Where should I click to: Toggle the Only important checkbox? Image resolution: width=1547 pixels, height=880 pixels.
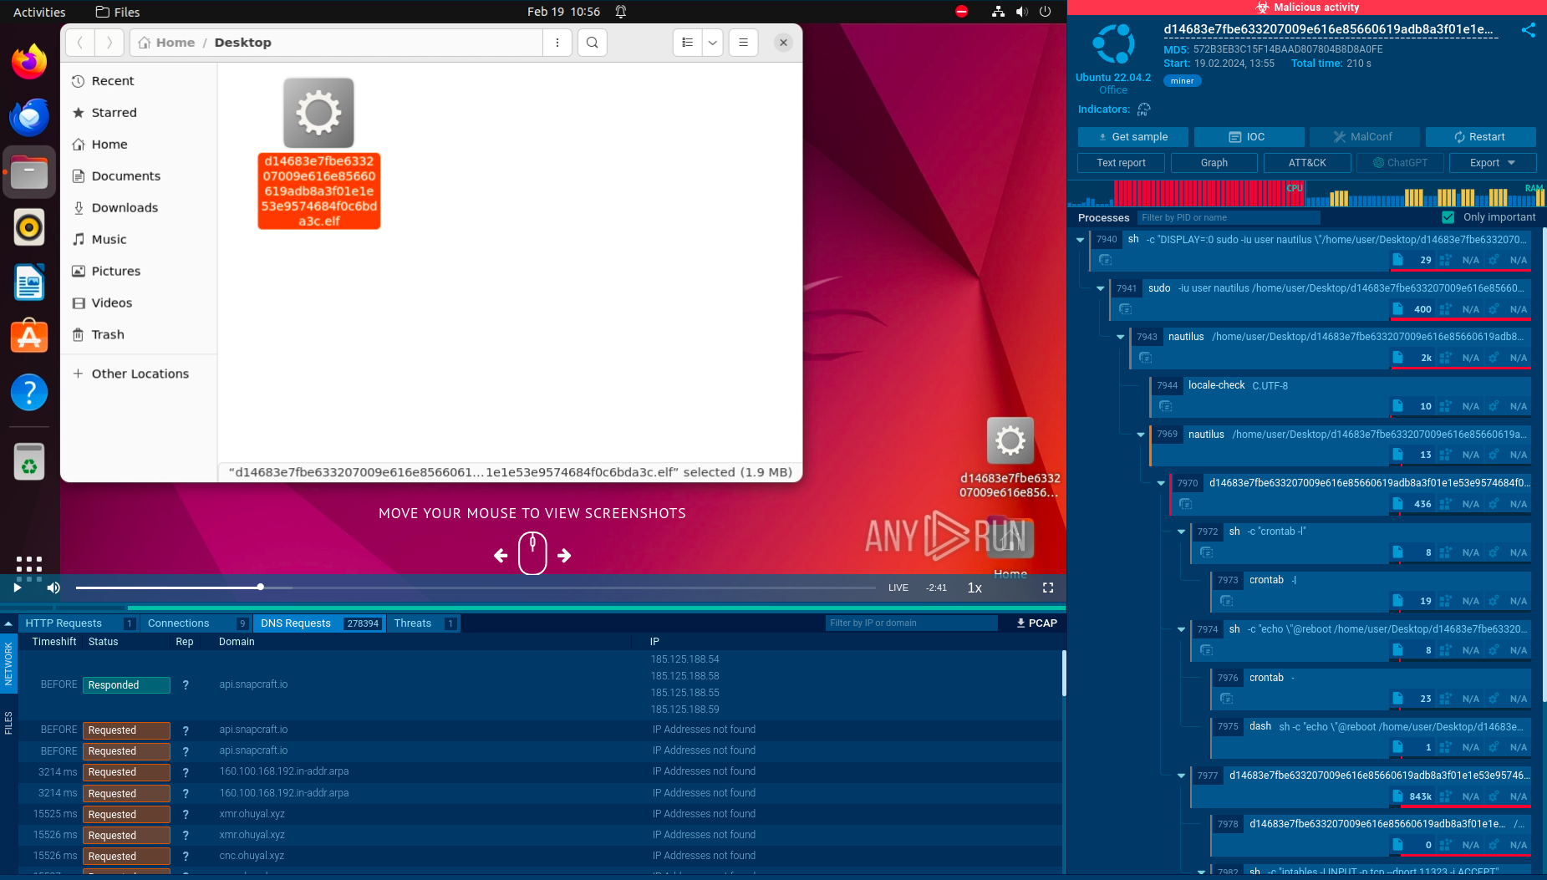point(1448,217)
